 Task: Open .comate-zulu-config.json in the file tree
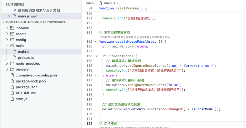click(x=36, y=75)
